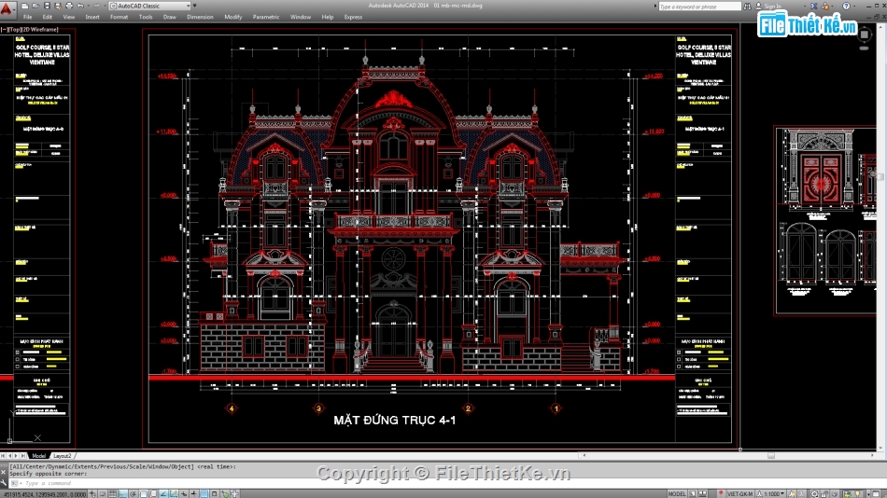887x498 pixels.
Task: Toggle Ortho Mode in the status bar
Action: coord(122,494)
